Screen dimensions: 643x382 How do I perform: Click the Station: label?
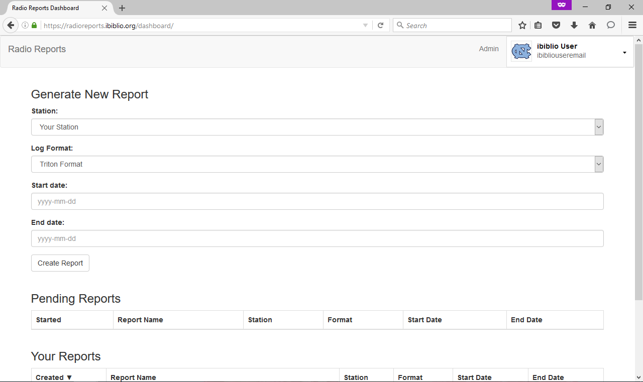45,111
